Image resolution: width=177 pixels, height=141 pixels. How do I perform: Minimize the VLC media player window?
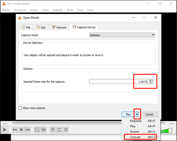pyautogui.click(x=149, y=3)
